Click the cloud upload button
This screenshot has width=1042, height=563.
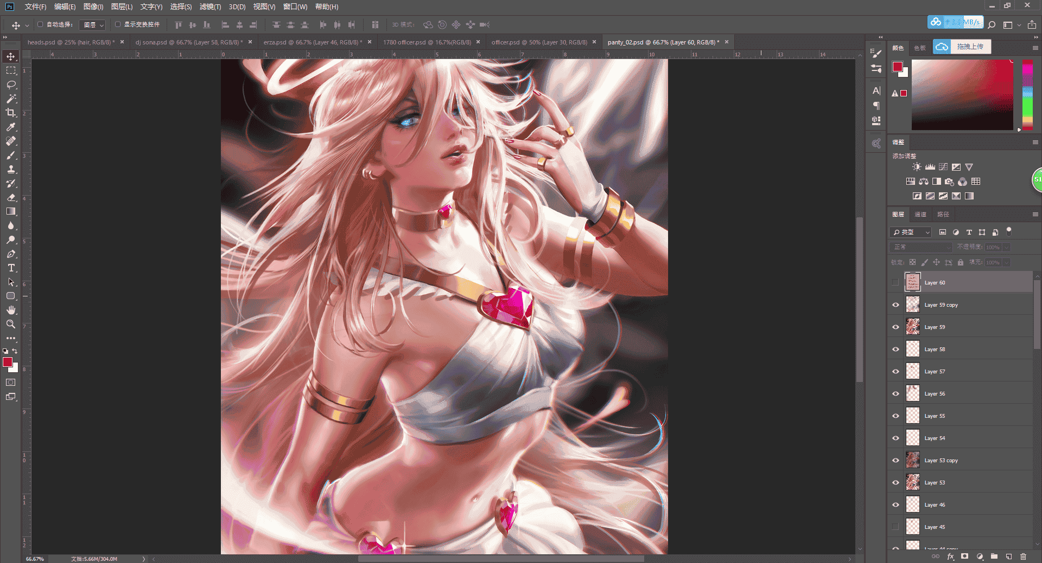pos(962,47)
